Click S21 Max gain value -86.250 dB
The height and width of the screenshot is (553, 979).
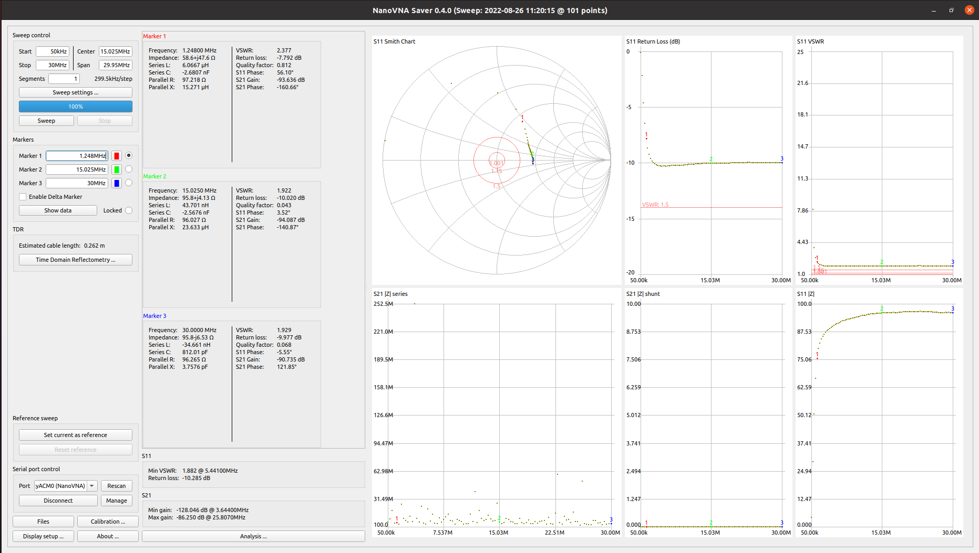point(211,517)
